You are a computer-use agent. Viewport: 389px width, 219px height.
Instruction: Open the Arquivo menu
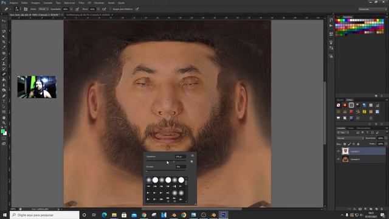click(13, 2)
